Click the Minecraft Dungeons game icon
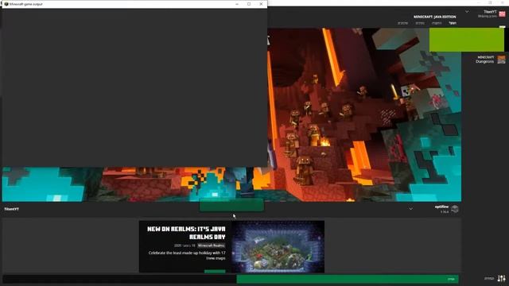The width and height of the screenshot is (509, 286). 502,60
